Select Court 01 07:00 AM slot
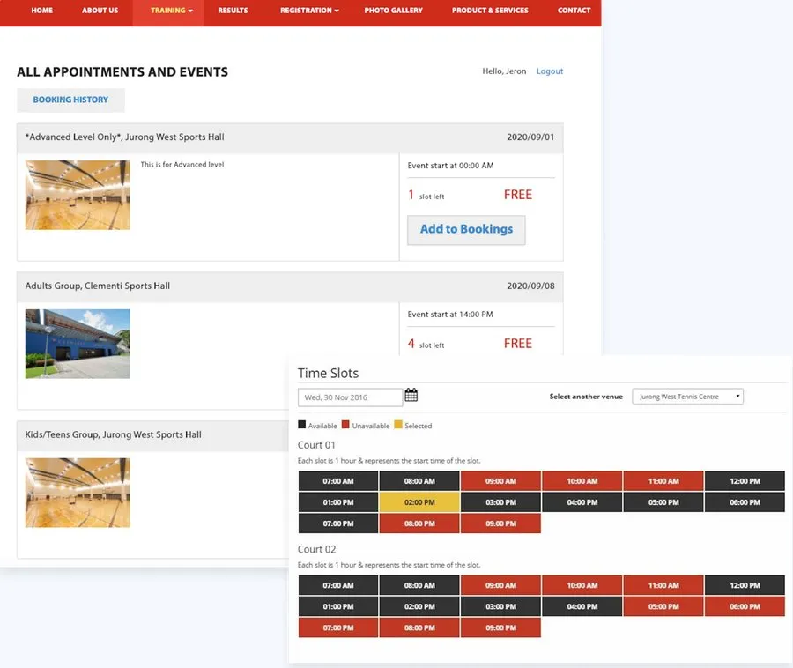The height and width of the screenshot is (668, 793). 338,481
